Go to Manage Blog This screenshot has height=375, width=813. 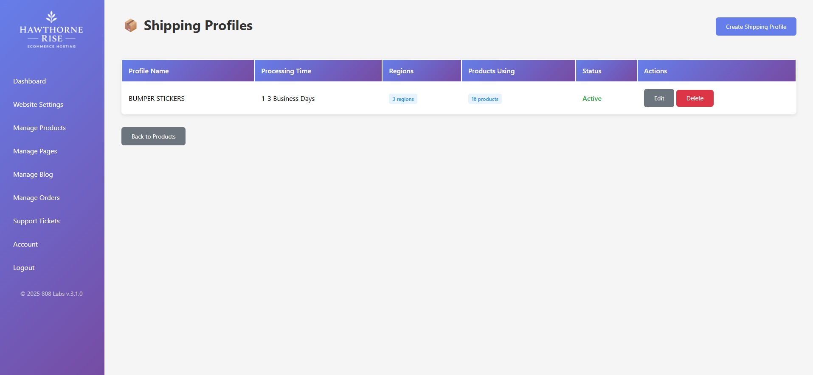(x=33, y=174)
